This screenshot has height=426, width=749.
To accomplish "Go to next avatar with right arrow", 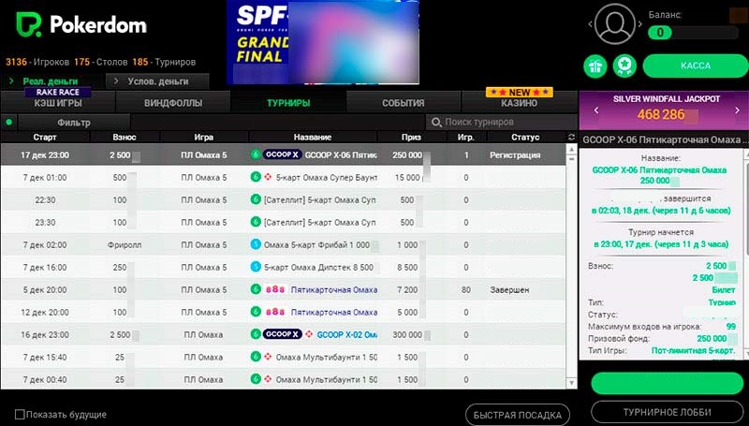I will tap(639, 24).
